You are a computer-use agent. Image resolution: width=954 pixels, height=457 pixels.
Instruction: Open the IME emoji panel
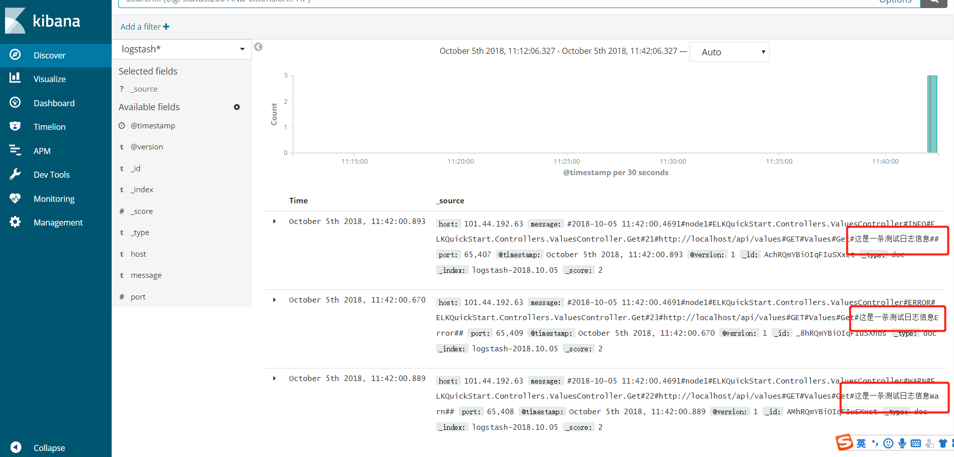(889, 443)
